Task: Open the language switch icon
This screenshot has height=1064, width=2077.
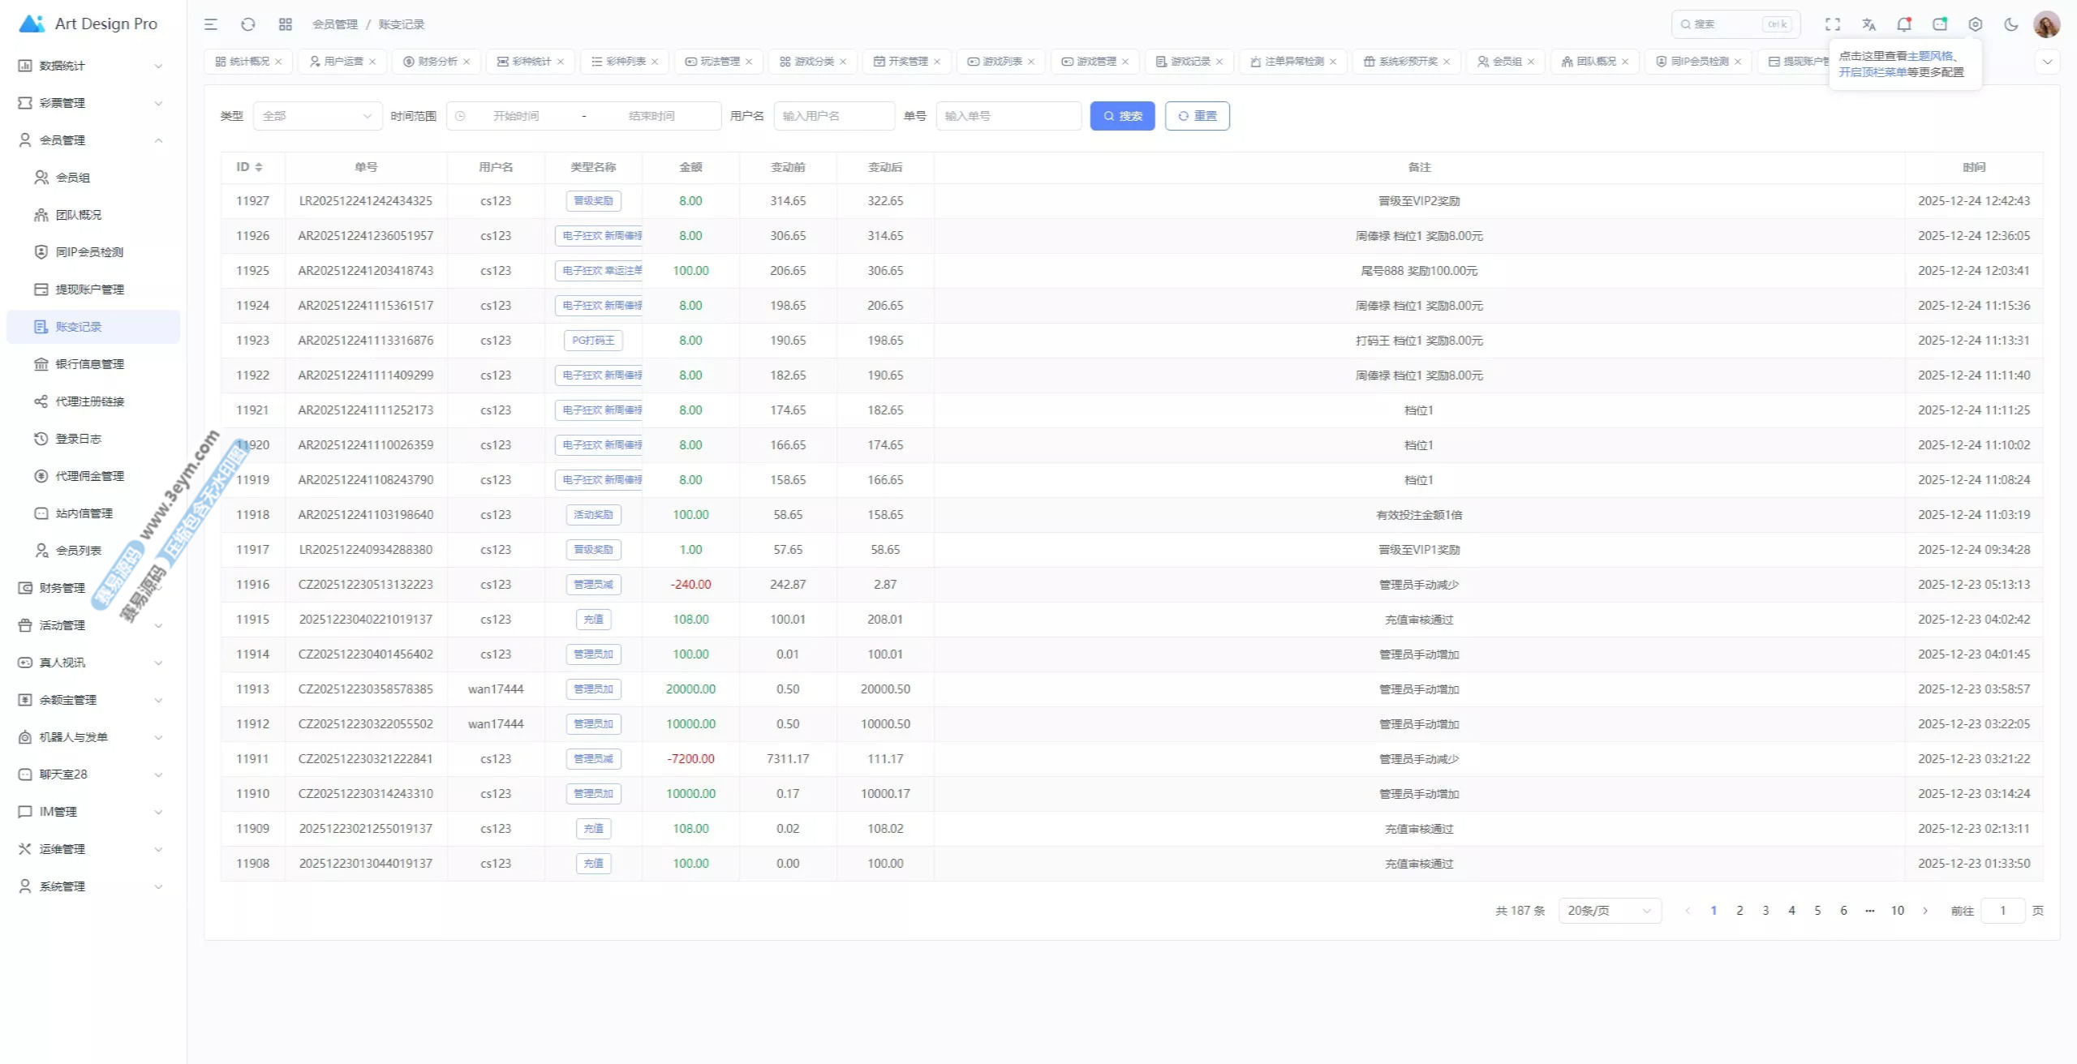Action: click(x=1868, y=24)
